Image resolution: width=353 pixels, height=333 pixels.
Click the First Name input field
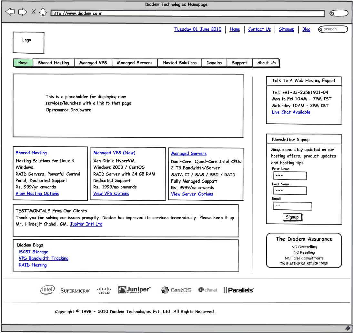tap(290, 176)
